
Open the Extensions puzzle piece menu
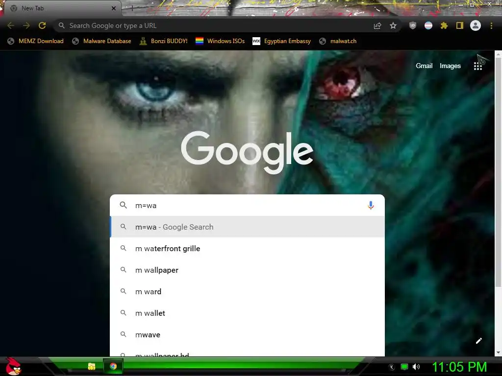point(444,25)
